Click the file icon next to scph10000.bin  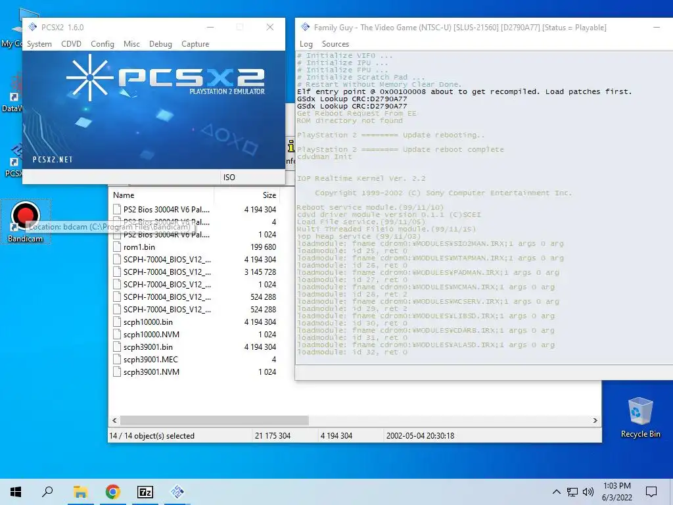coord(117,322)
